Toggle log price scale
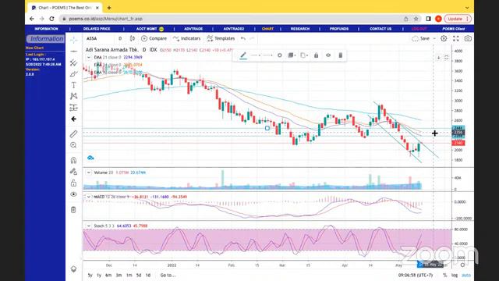 pos(455,275)
